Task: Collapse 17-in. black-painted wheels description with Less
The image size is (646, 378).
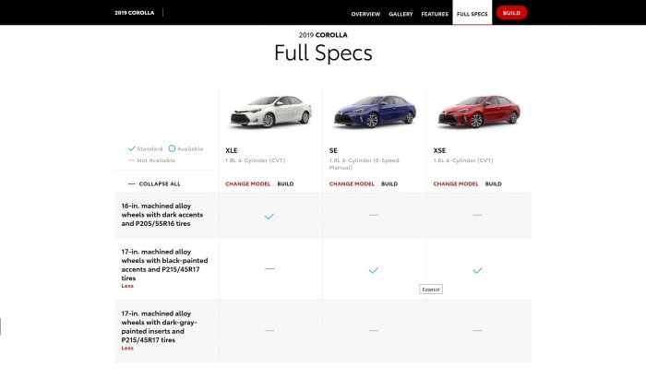Action: (x=127, y=286)
